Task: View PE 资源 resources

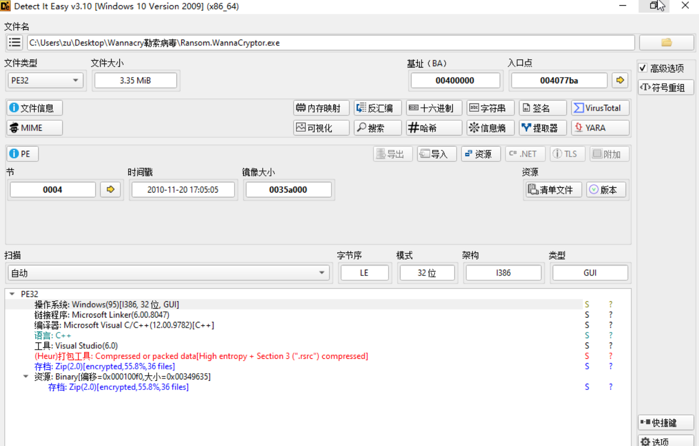Action: 481,154
